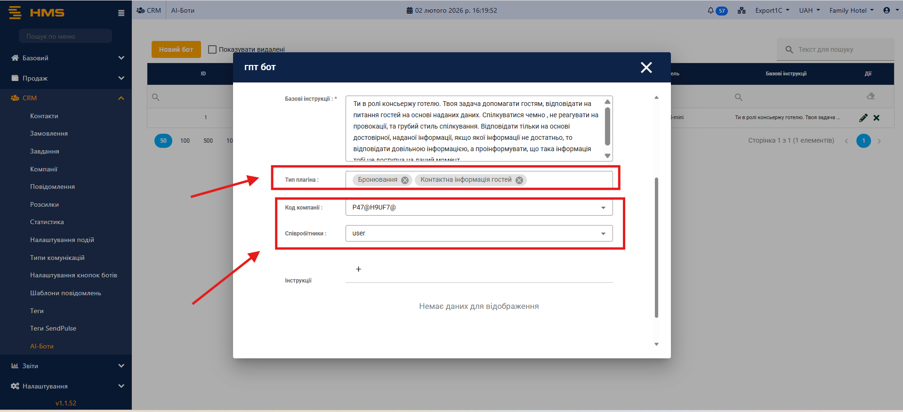Click the Базові інструкції text area

tap(476, 128)
